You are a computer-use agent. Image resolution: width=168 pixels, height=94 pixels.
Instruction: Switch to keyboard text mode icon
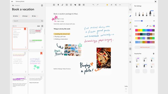130,10
